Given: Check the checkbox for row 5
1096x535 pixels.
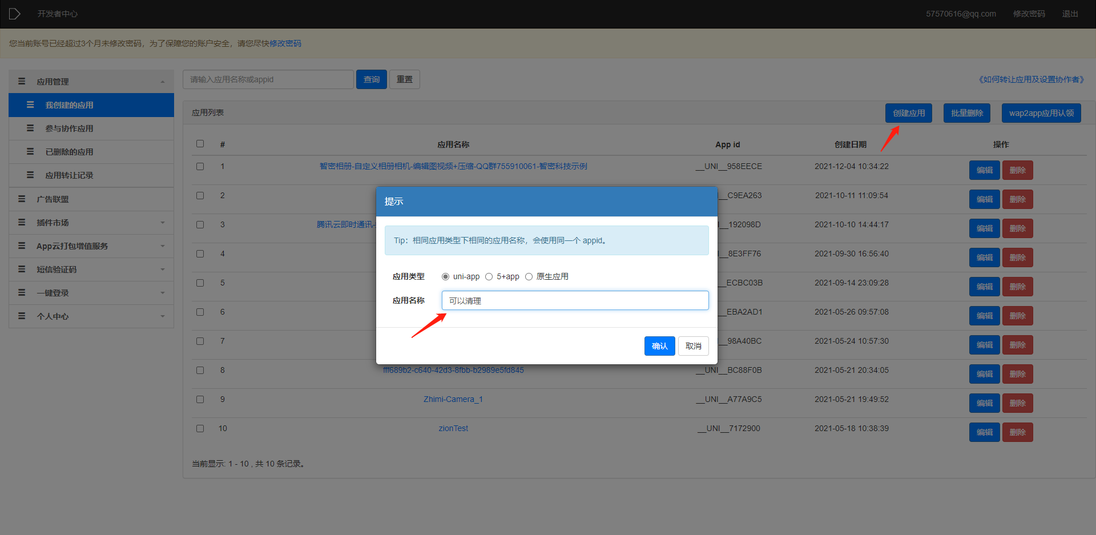Looking at the screenshot, I should tap(200, 283).
